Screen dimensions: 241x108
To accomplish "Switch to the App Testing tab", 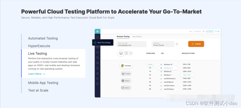I will 137,37.
